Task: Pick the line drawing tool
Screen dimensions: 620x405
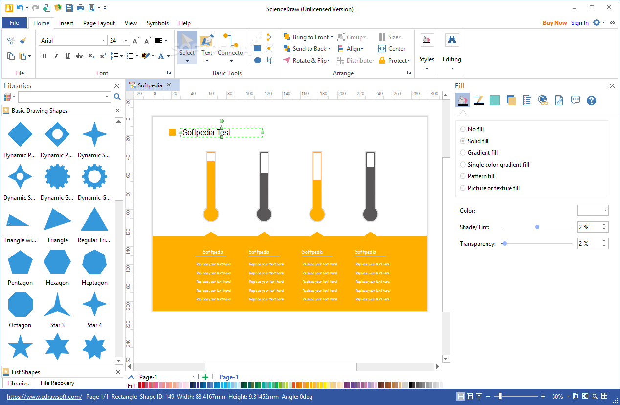Action: [x=257, y=37]
